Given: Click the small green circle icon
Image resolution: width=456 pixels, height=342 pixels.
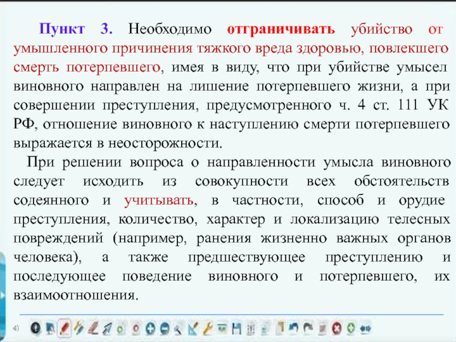Looking at the screenshot, I should coord(120,329).
